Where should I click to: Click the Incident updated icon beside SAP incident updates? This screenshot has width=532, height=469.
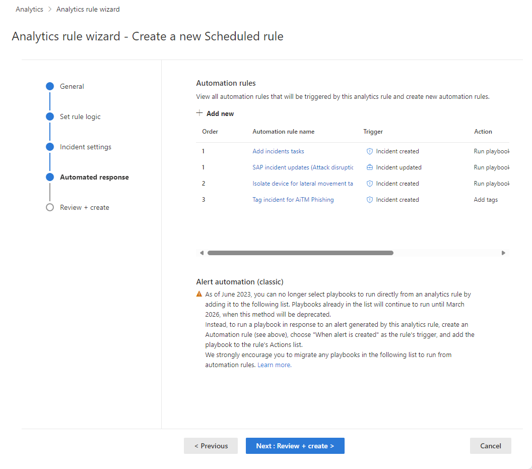coord(370,167)
